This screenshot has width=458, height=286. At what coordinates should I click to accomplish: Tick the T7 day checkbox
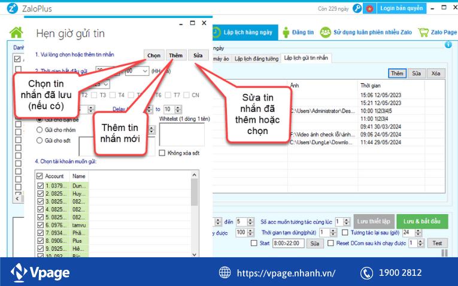click(168, 95)
